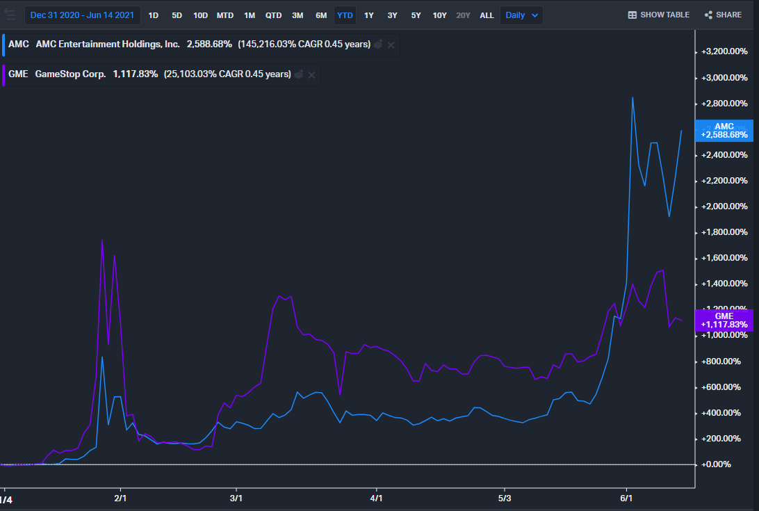
Task: Click the paint icon on AMC legend
Action: pos(377,44)
